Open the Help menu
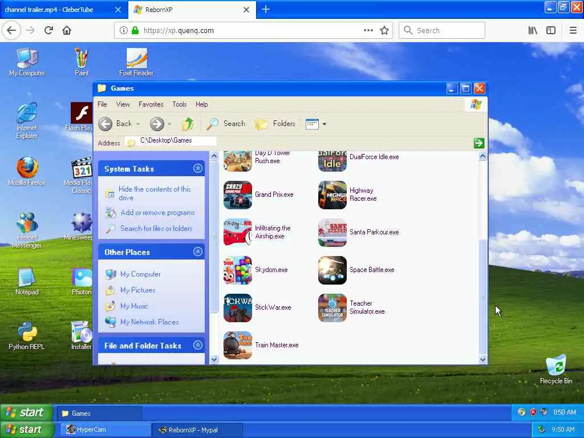The image size is (584, 438). pyautogui.click(x=201, y=104)
